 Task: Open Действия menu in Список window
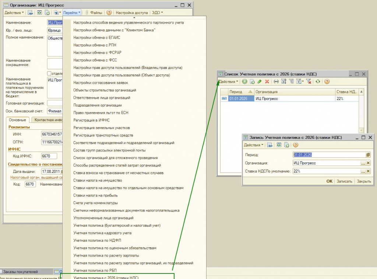[229, 81]
